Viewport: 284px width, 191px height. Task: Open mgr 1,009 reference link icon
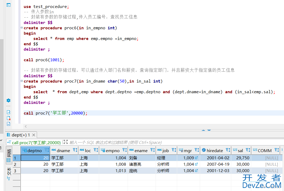(x=196, y=158)
